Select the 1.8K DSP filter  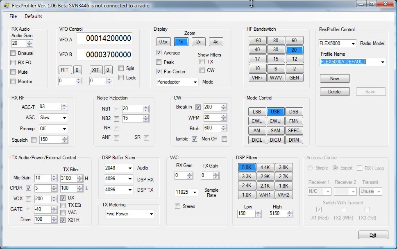tap(284, 186)
